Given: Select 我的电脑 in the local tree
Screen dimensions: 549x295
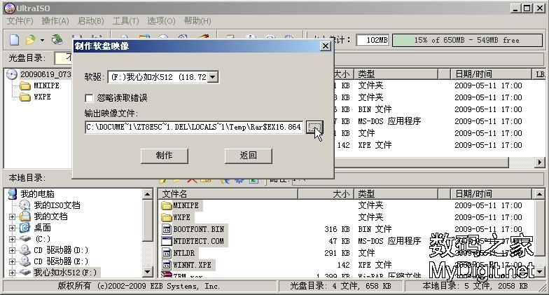Looking at the screenshot, I should [37, 193].
